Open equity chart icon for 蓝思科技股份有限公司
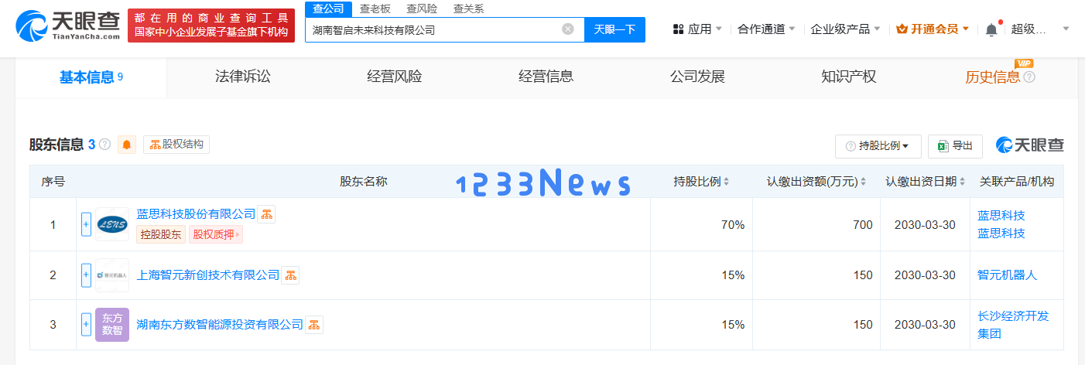This screenshot has width=1085, height=365. tap(266, 214)
